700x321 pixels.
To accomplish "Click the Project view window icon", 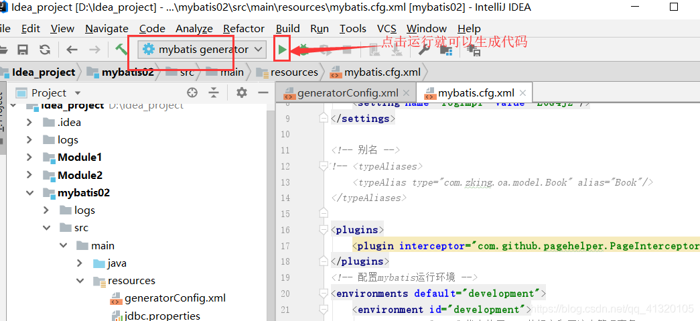I will 21,93.
